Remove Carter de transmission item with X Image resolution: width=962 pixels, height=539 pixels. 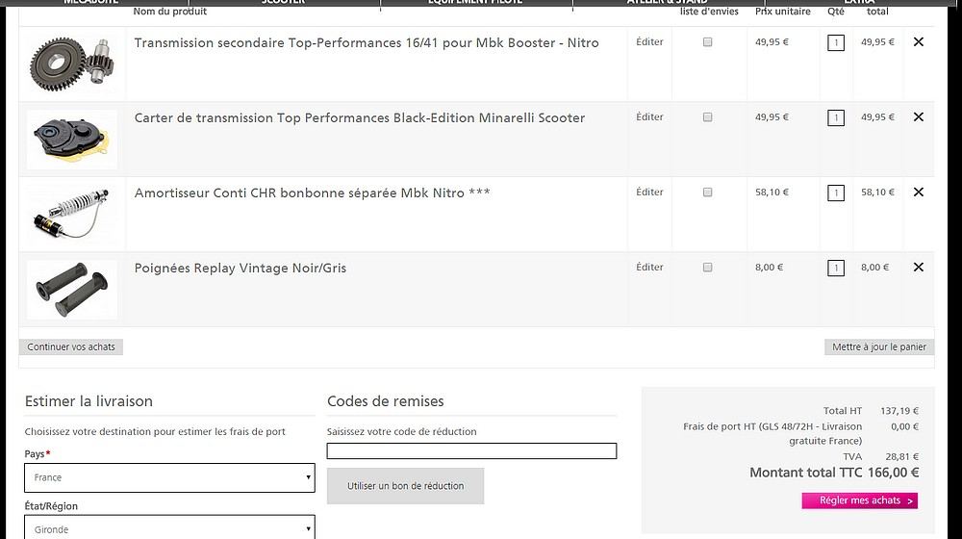point(918,116)
